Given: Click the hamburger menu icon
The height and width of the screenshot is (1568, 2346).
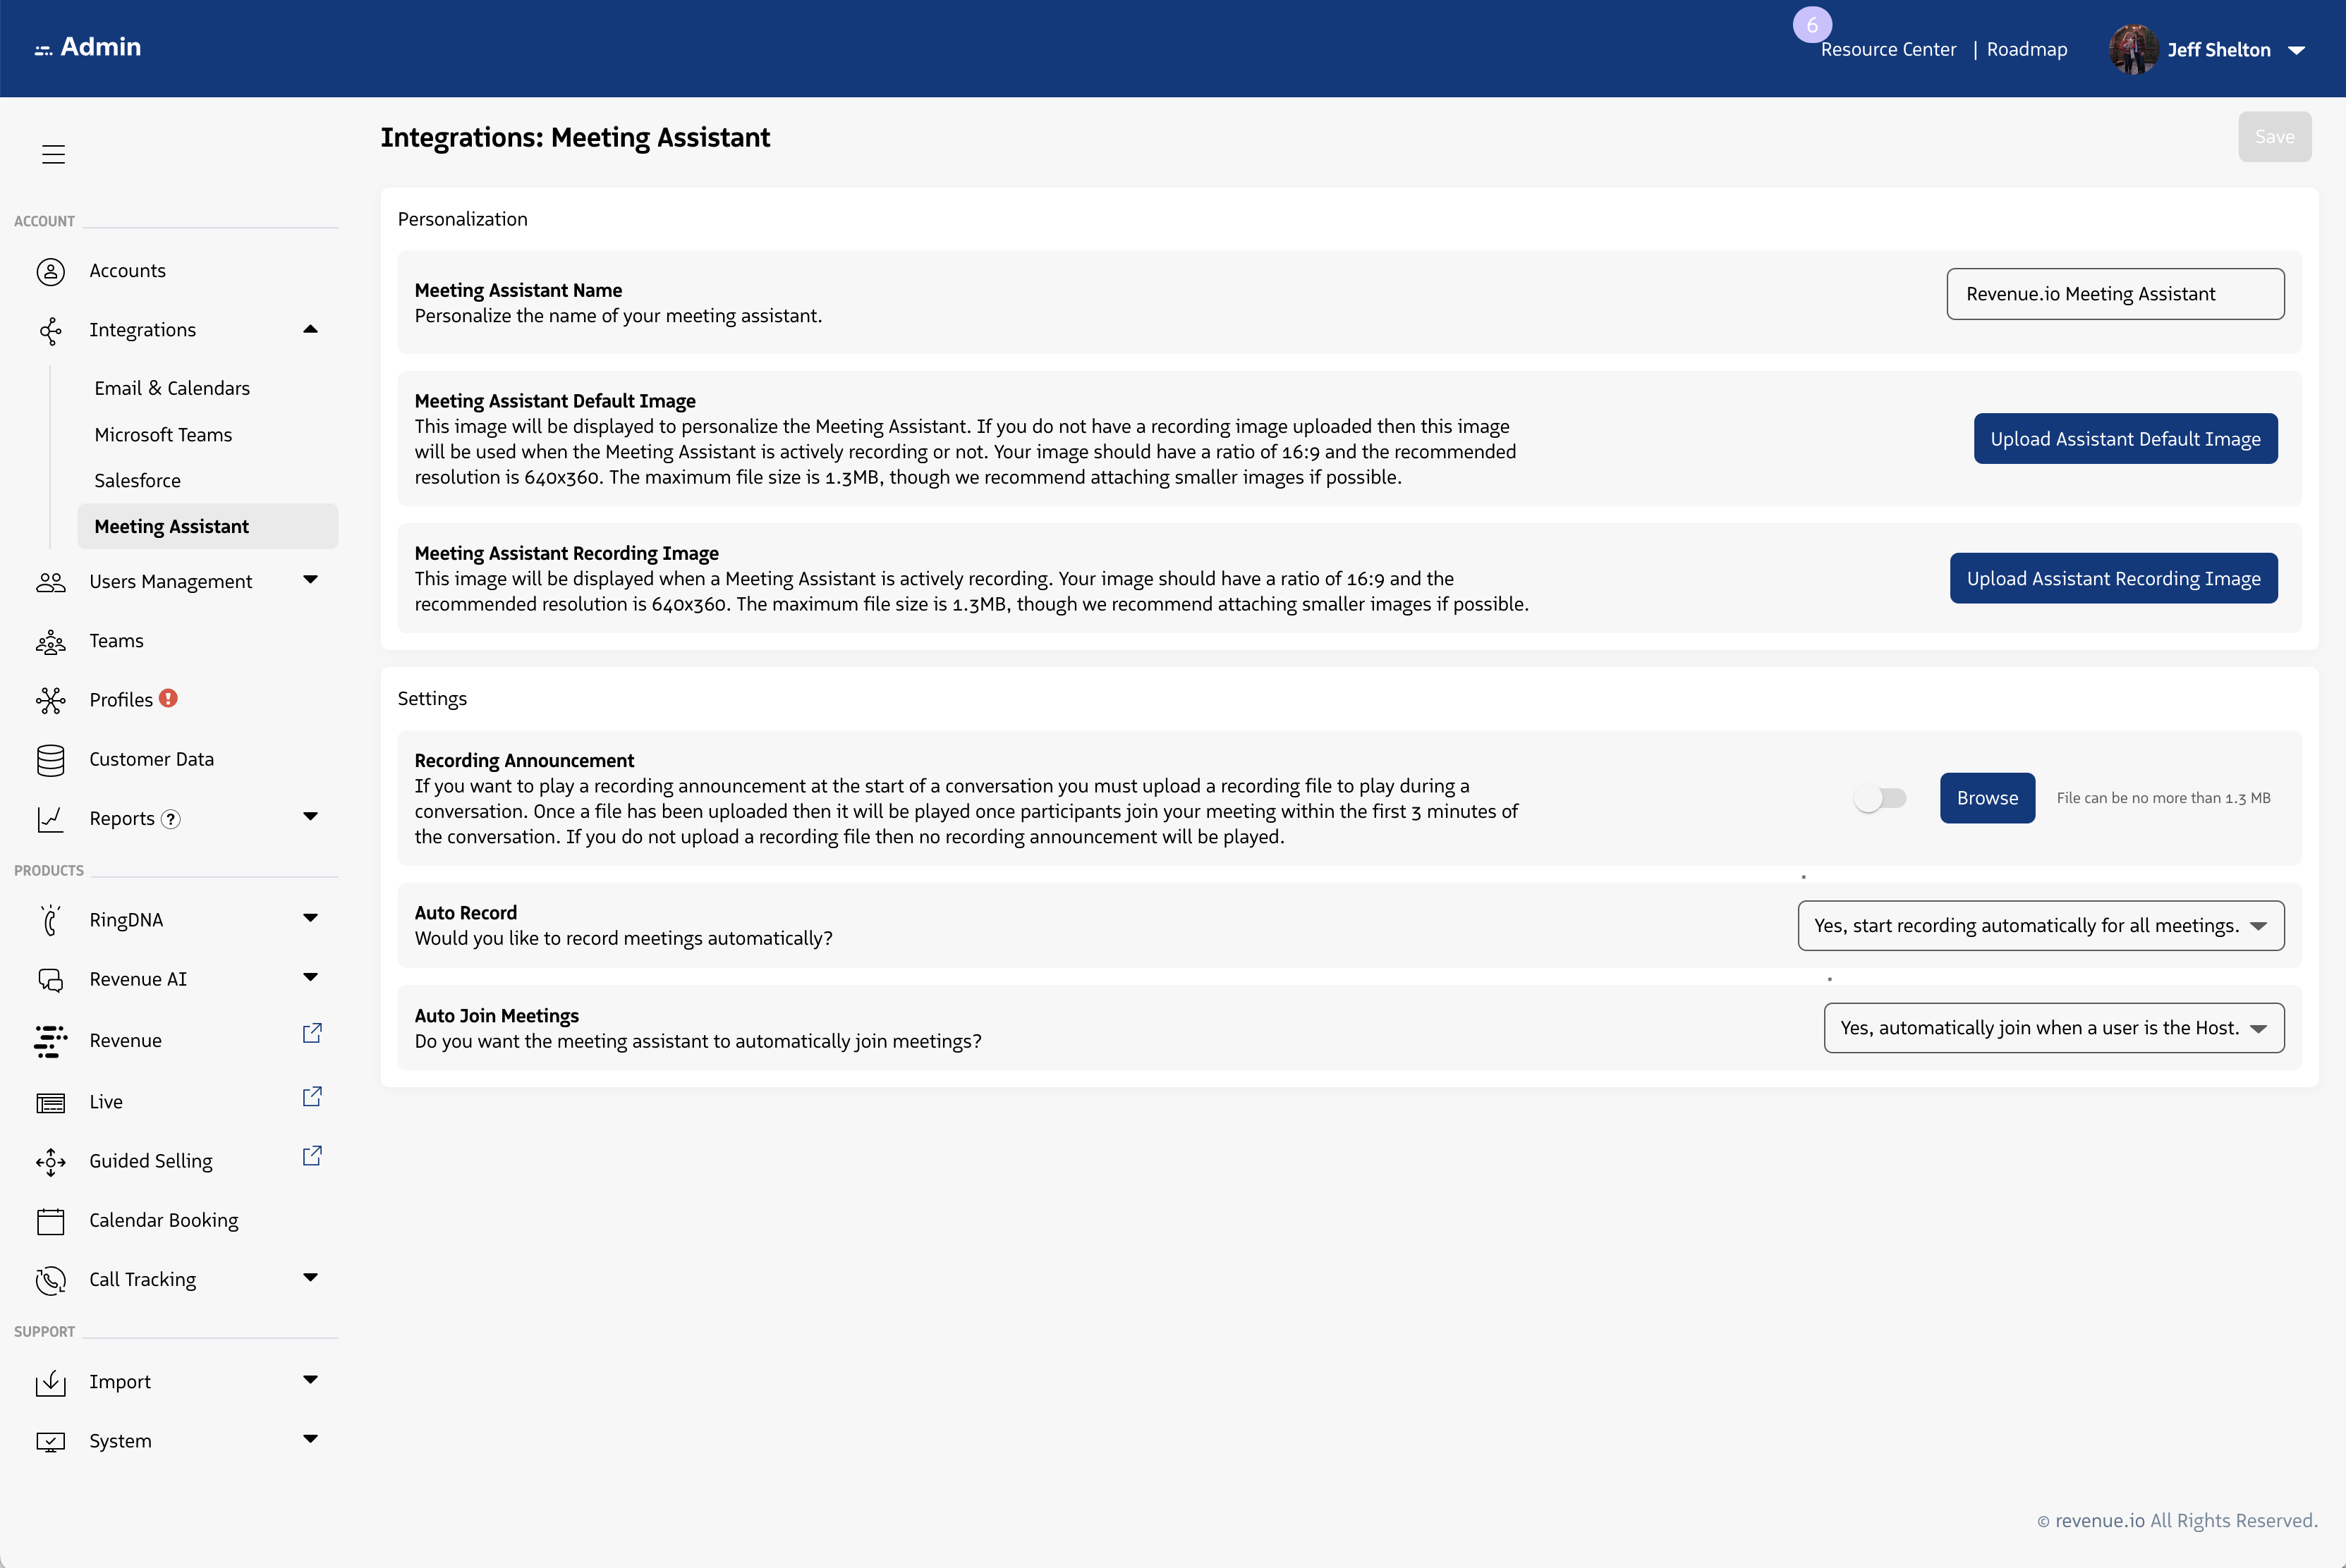Looking at the screenshot, I should [53, 154].
